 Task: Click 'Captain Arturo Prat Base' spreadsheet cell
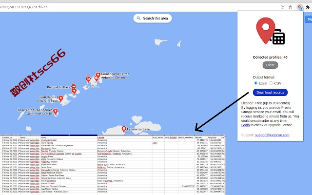coord(69,175)
